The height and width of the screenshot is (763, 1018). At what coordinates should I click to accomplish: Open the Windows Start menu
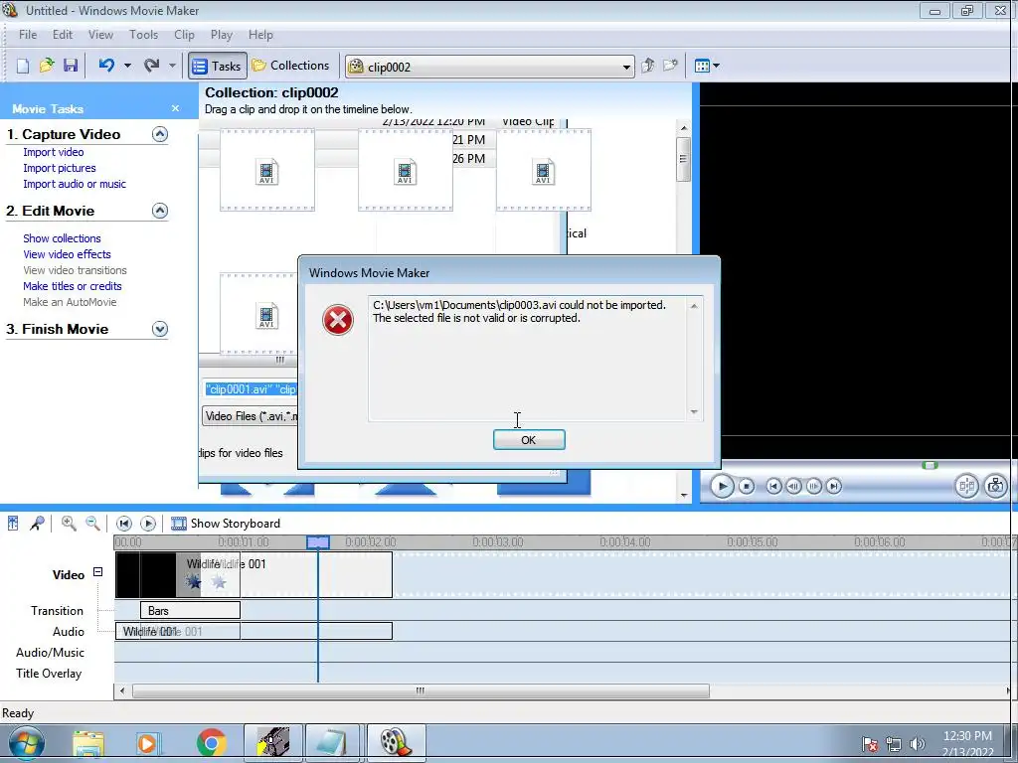pyautogui.click(x=27, y=743)
